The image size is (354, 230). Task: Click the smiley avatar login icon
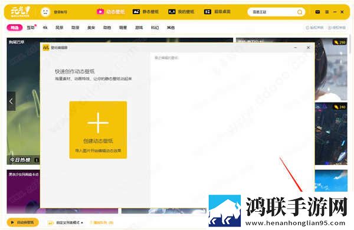point(45,12)
